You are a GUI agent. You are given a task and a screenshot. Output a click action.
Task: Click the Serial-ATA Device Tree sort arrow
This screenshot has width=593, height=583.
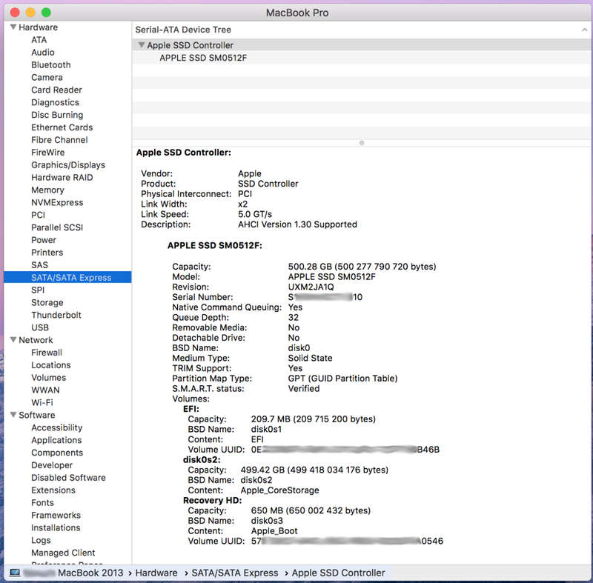tap(584, 30)
